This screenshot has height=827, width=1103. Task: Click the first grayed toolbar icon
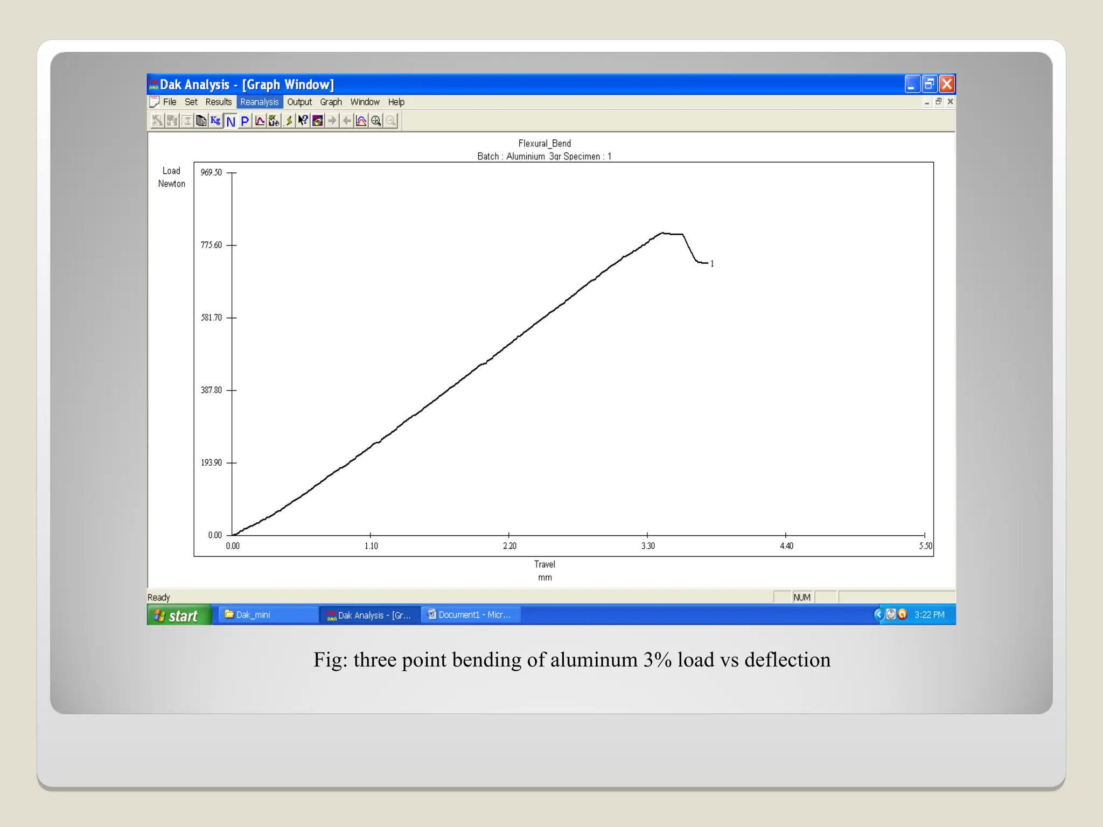pos(157,121)
